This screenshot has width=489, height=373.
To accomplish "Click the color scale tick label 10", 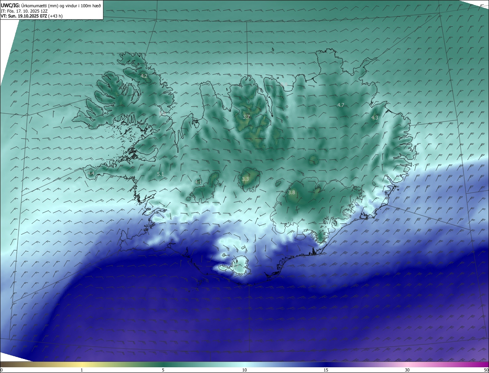I will (244, 370).
